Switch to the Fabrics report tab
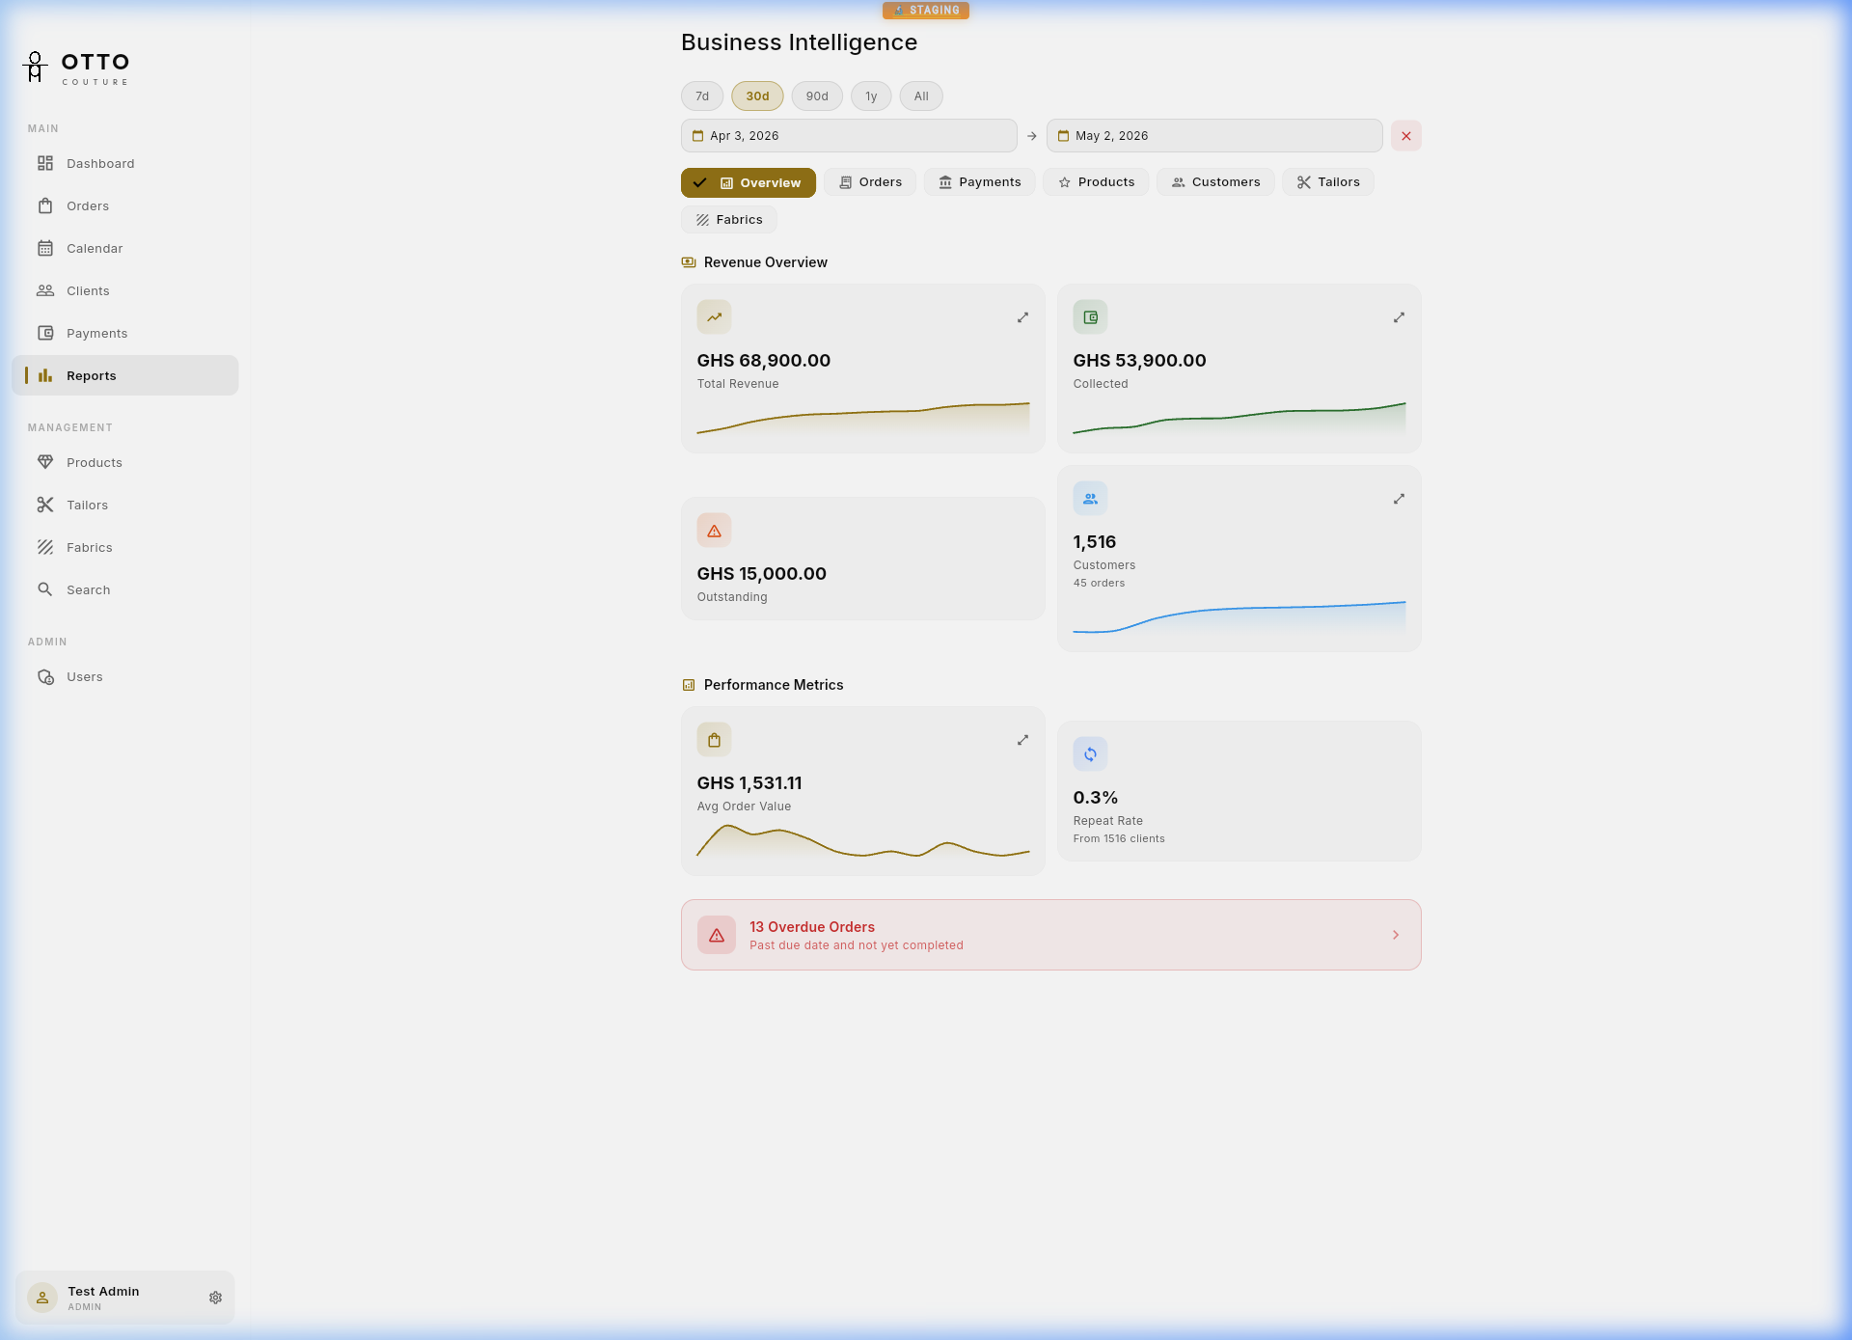Viewport: 1852px width, 1340px height. (x=729, y=220)
